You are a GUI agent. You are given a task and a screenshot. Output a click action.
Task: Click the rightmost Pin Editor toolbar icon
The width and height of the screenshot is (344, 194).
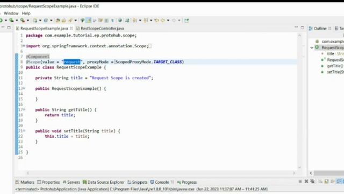187,20
